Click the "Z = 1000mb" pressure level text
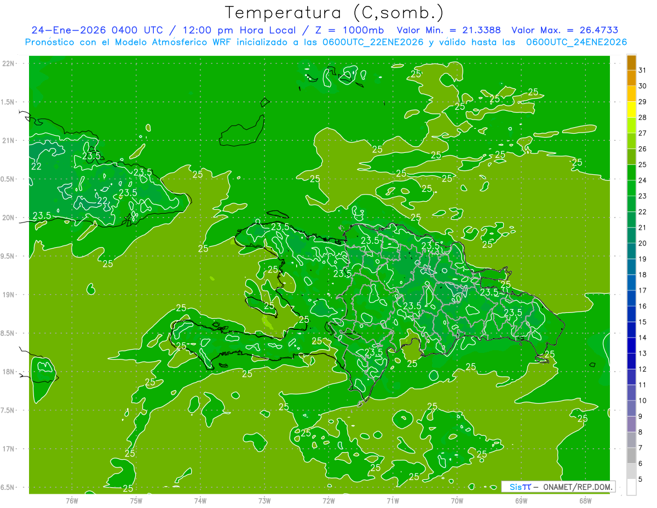 (x=355, y=30)
